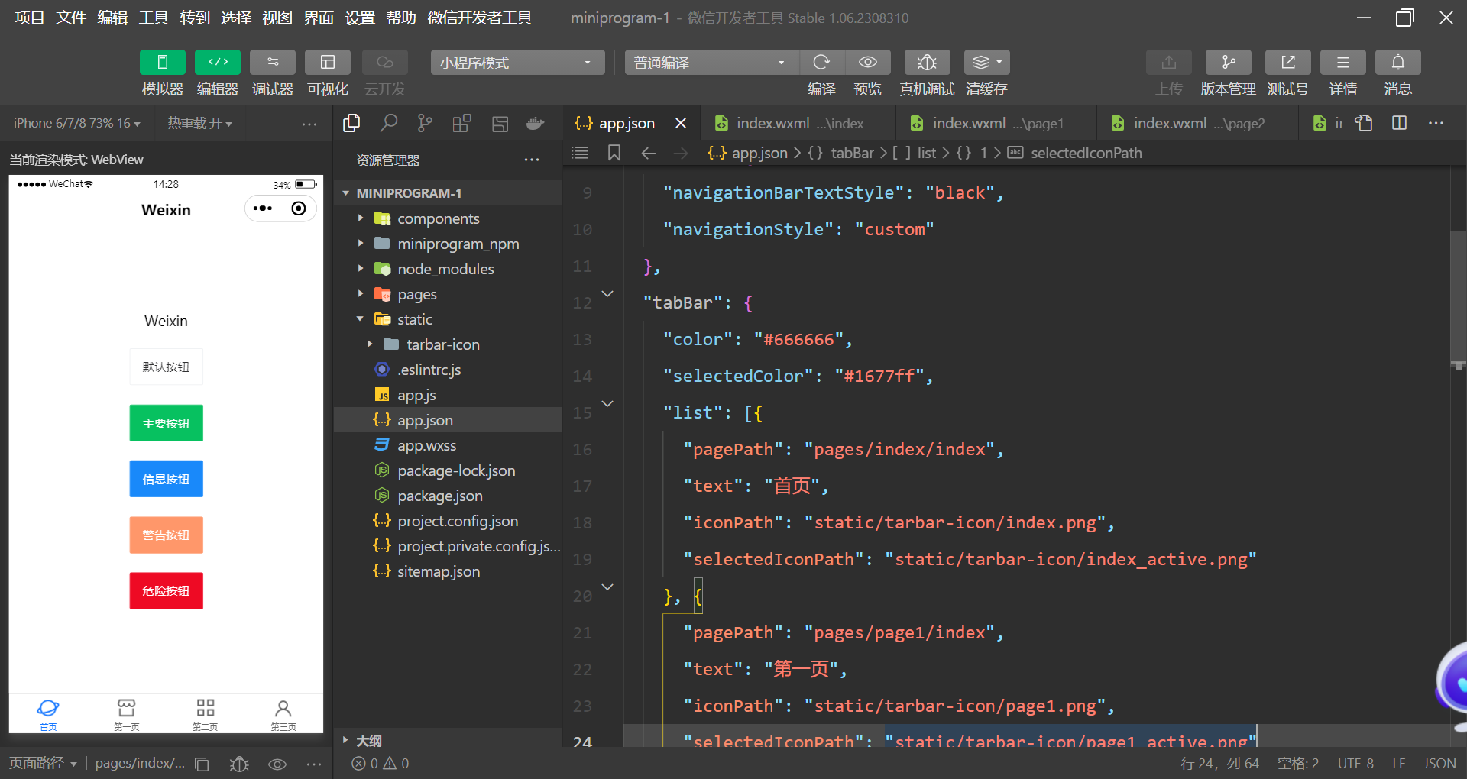Open the search panel in sidebar
Image resolution: width=1467 pixels, height=779 pixels.
point(389,123)
